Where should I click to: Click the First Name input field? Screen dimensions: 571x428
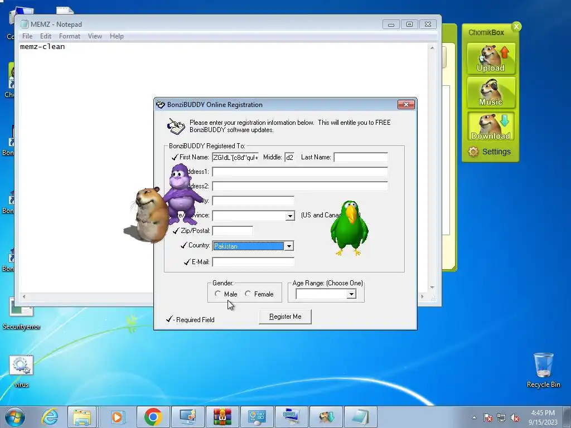(235, 157)
